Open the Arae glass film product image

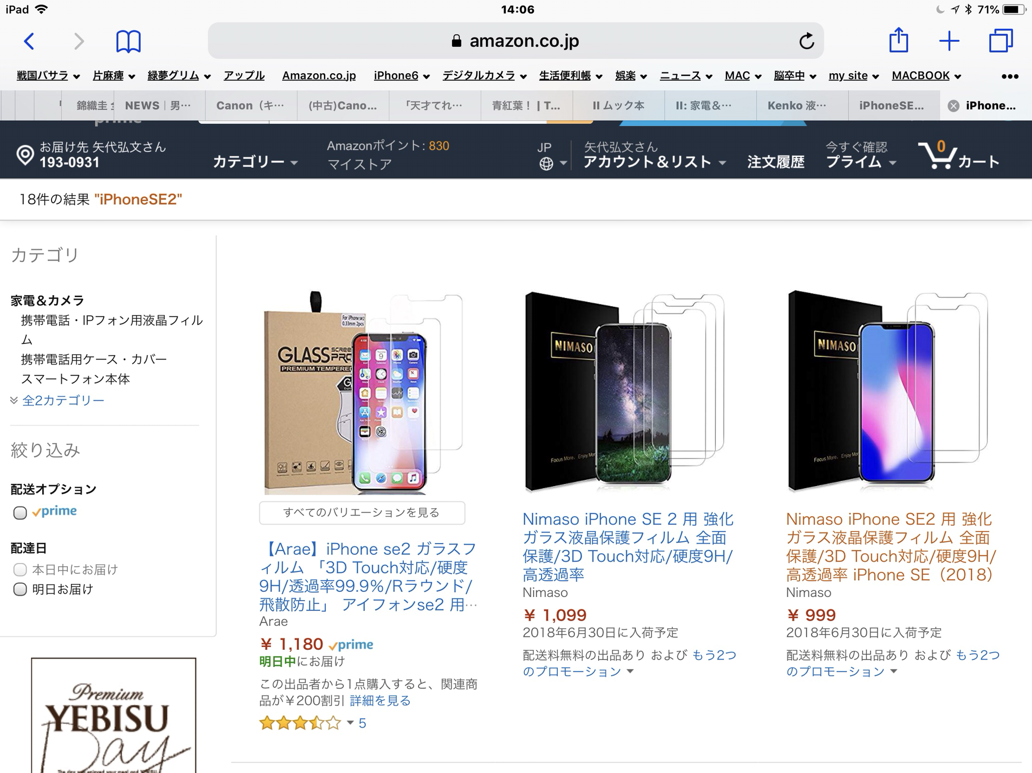click(363, 393)
